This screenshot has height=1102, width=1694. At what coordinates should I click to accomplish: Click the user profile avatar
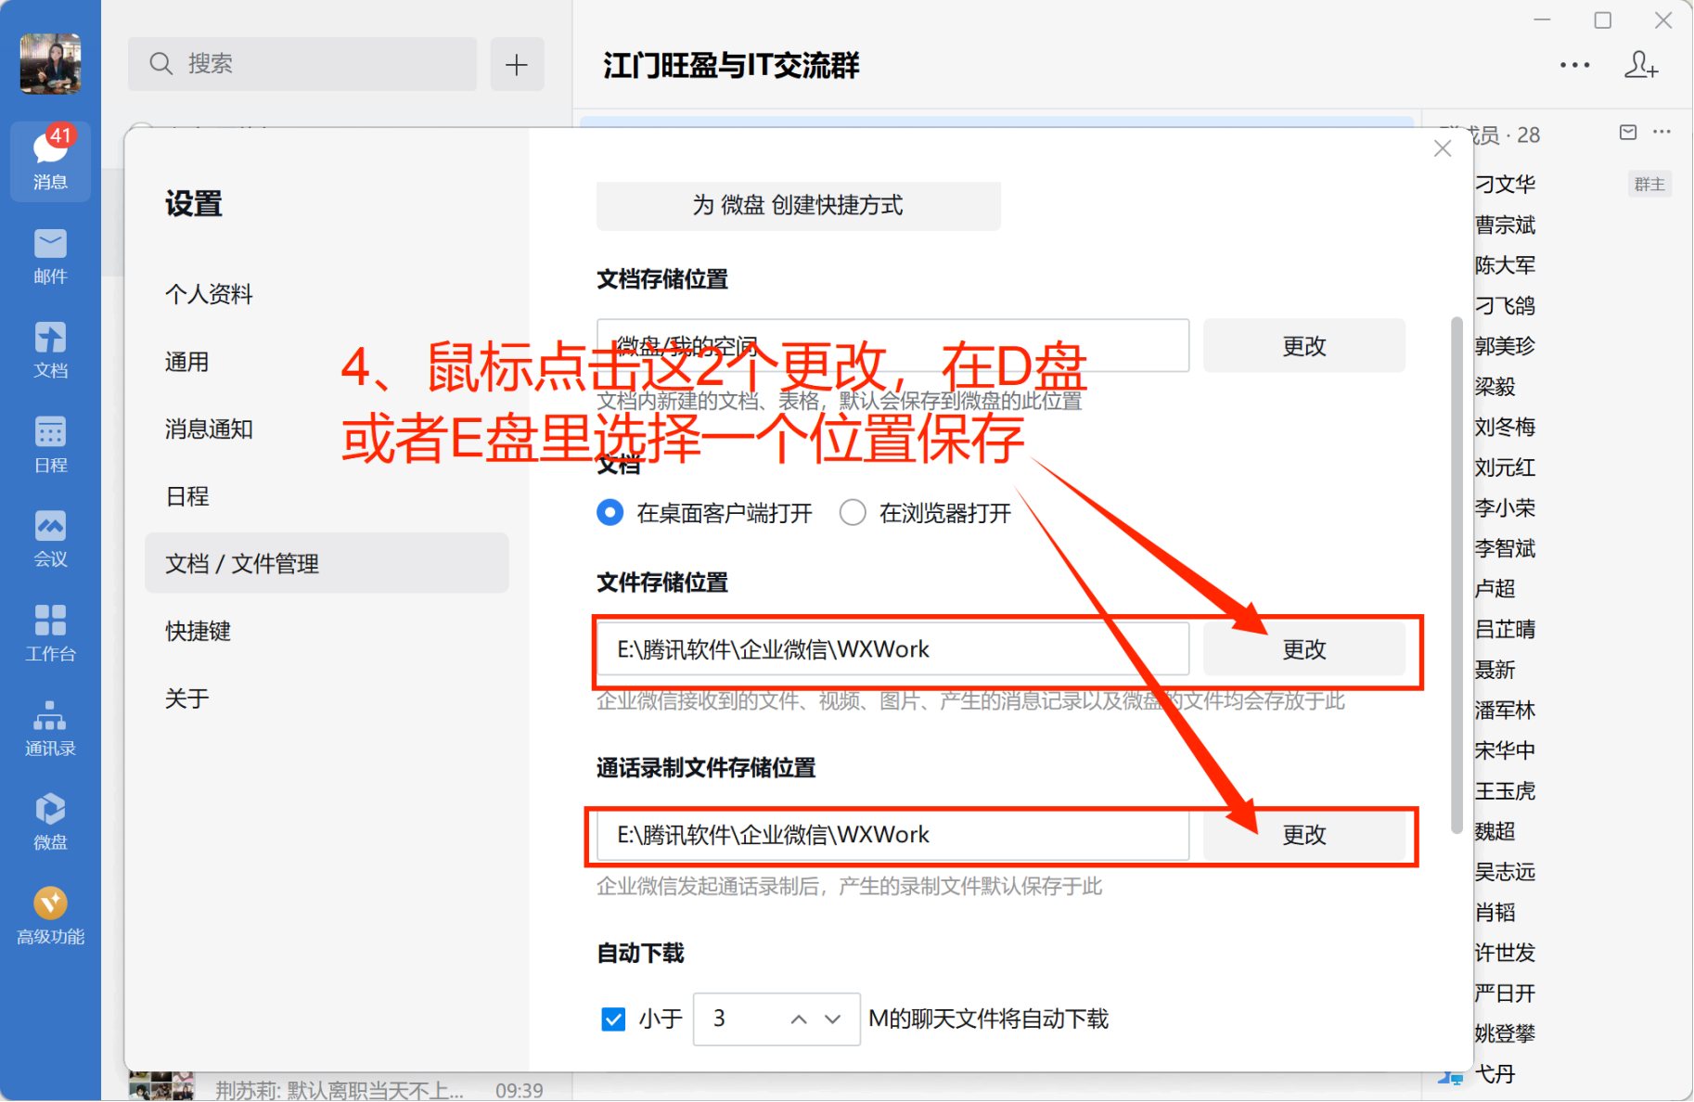[50, 63]
